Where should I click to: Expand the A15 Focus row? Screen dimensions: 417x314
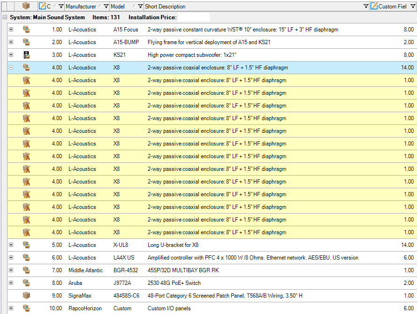pyautogui.click(x=11, y=30)
